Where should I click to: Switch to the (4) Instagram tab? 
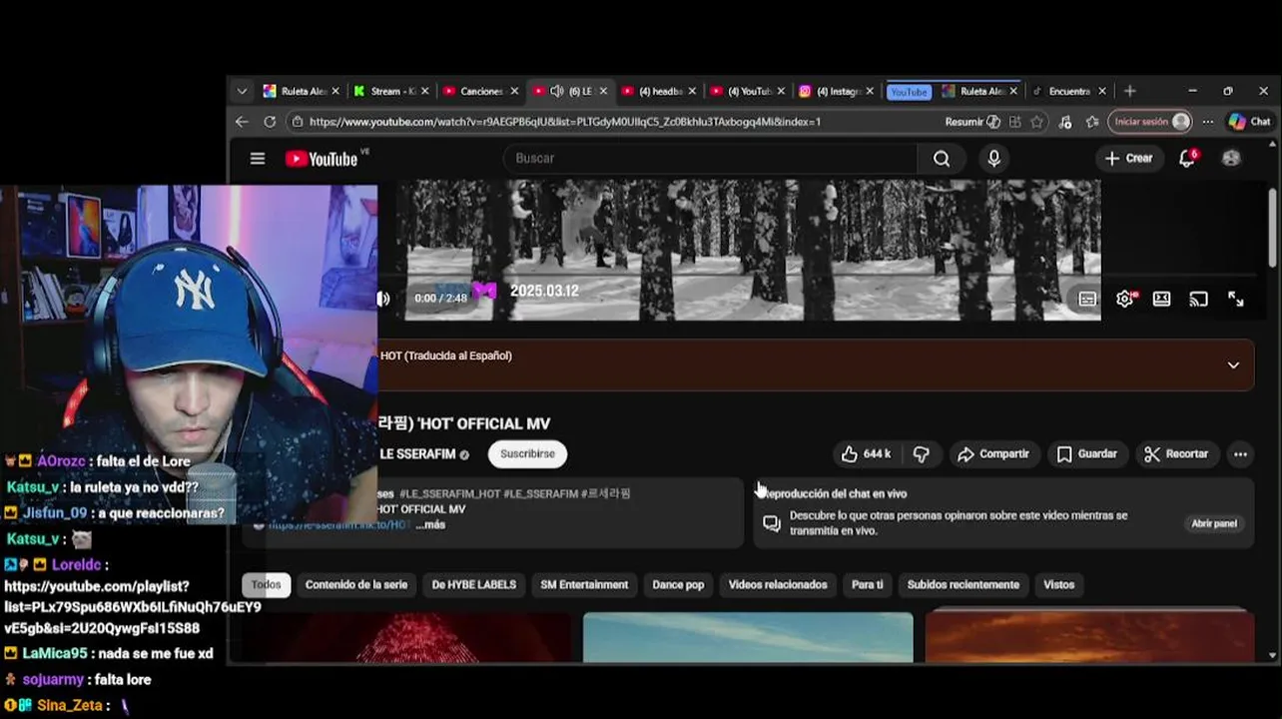(x=837, y=91)
